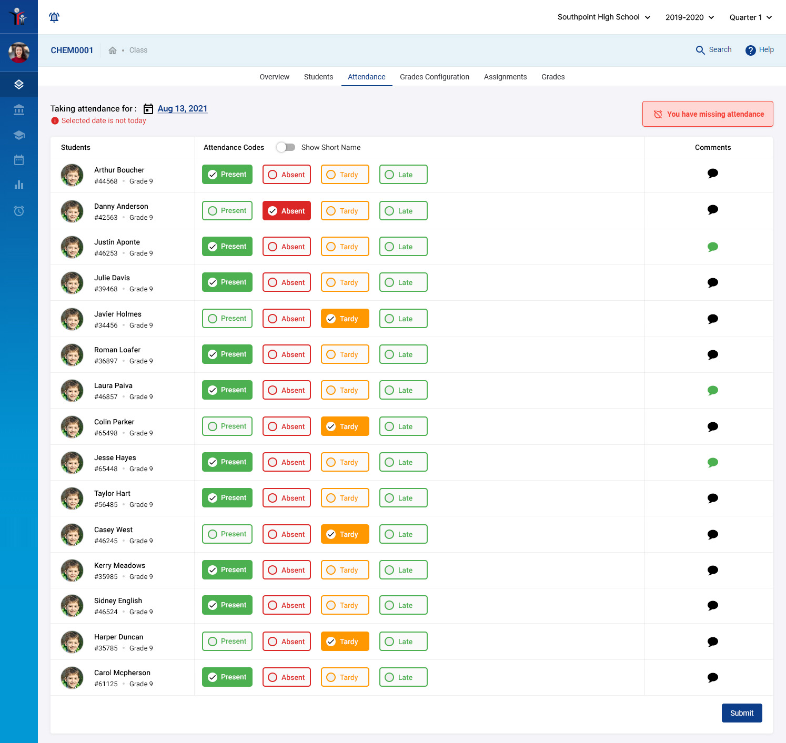Open the bar chart reports icon
This screenshot has height=743, width=786.
pyautogui.click(x=19, y=185)
